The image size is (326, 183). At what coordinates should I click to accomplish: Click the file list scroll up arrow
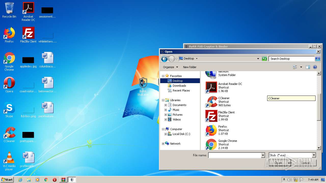[319, 73]
